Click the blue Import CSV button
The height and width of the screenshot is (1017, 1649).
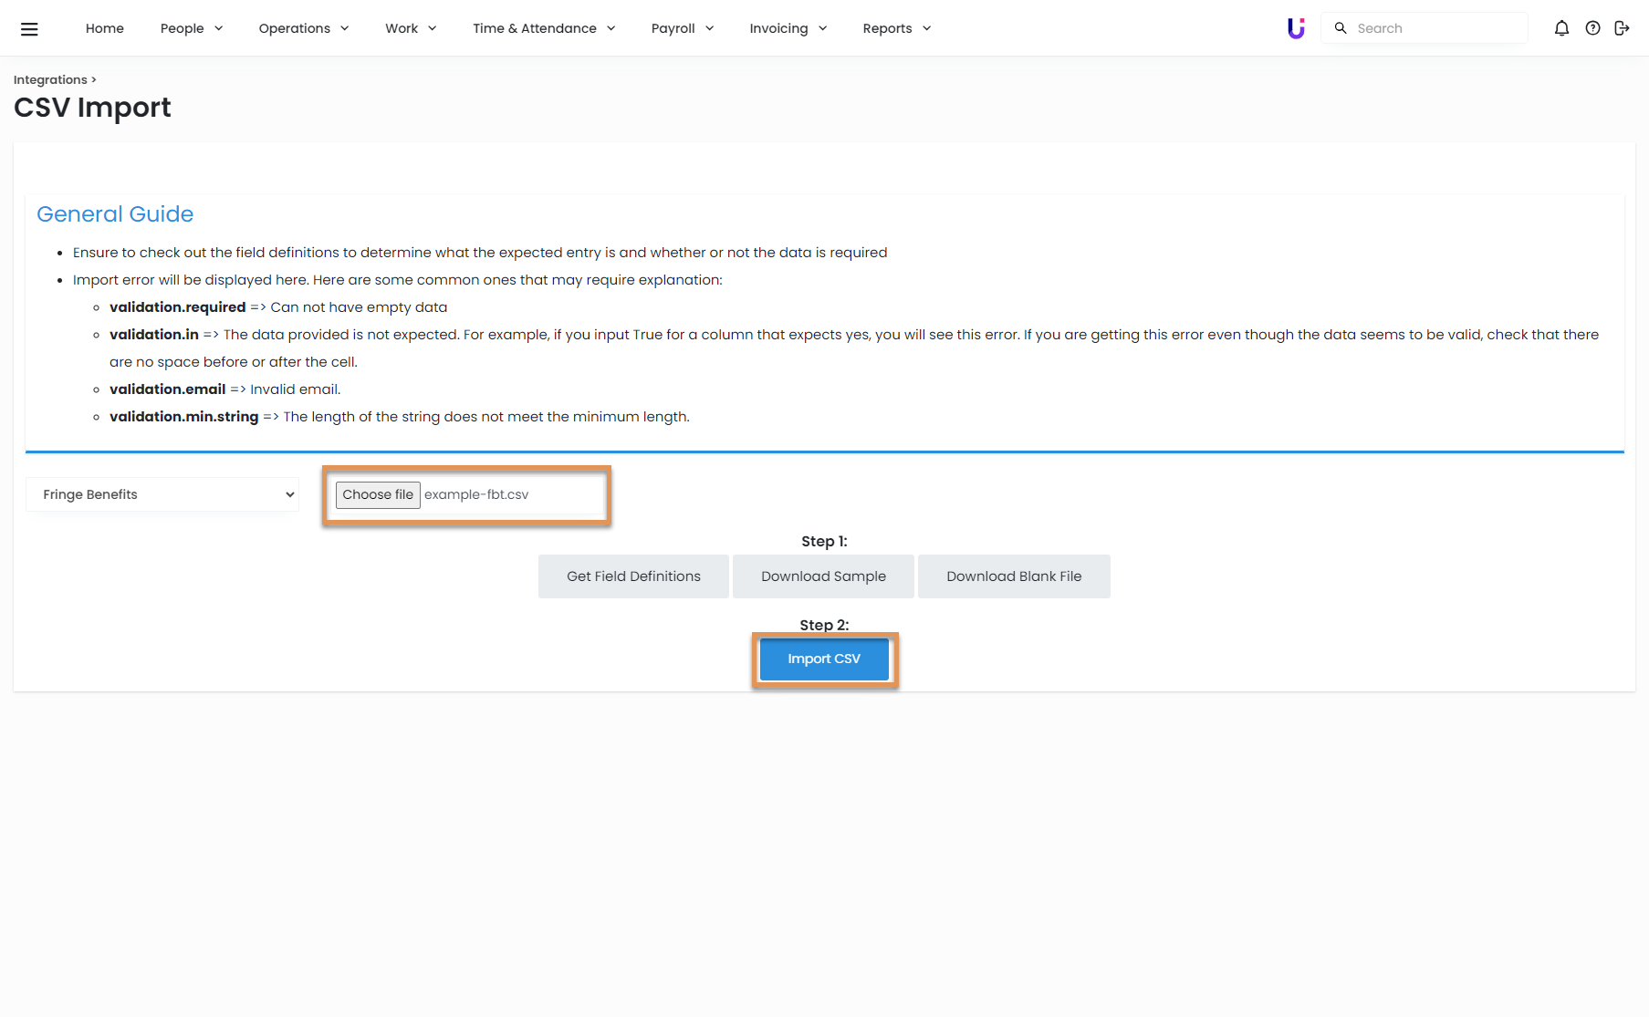[x=824, y=659]
